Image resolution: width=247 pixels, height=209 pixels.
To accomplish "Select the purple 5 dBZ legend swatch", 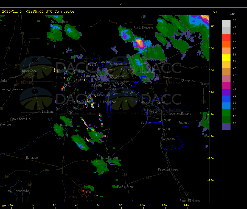I will [226, 127].
